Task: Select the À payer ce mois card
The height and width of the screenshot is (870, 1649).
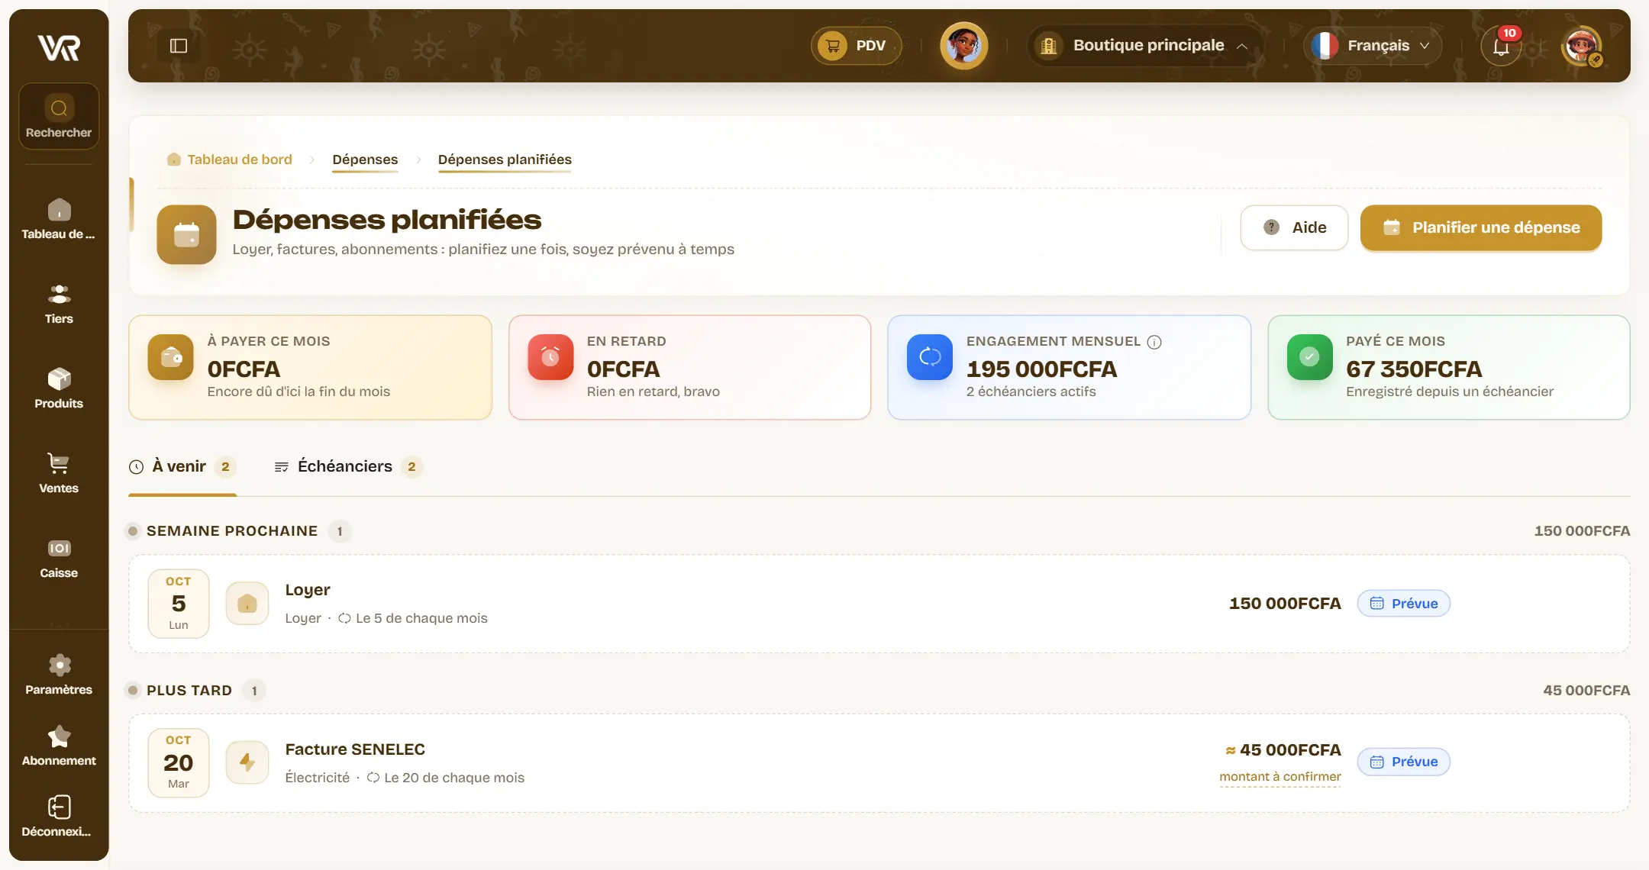Action: (310, 367)
